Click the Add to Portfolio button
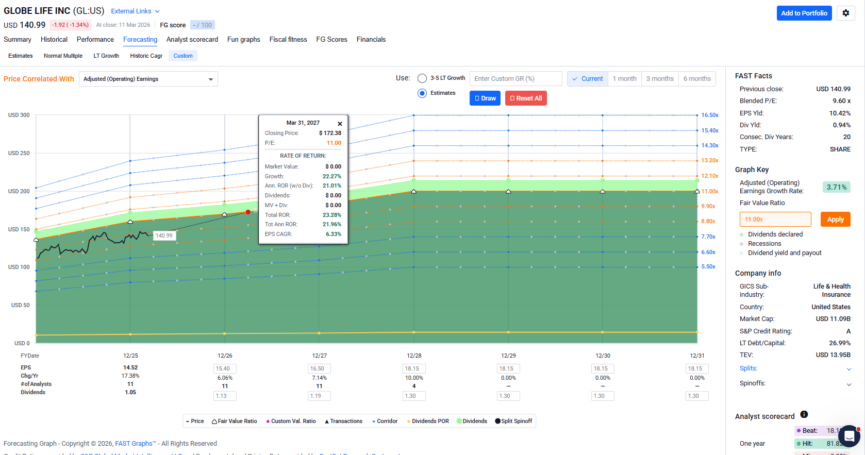The image size is (865, 455). click(804, 13)
